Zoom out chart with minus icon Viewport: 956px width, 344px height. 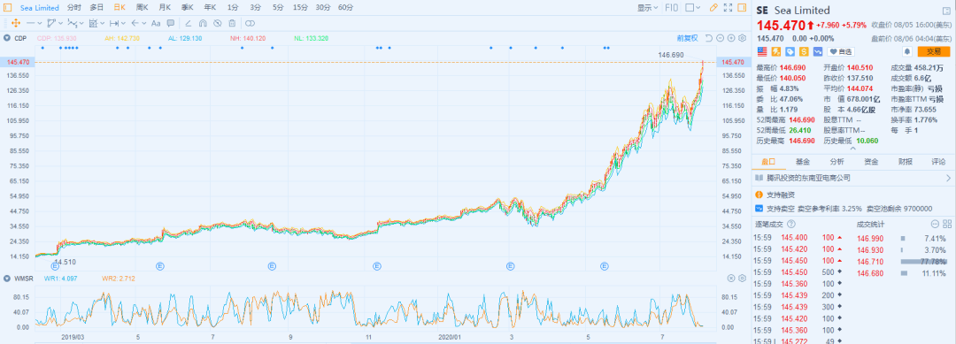point(721,38)
